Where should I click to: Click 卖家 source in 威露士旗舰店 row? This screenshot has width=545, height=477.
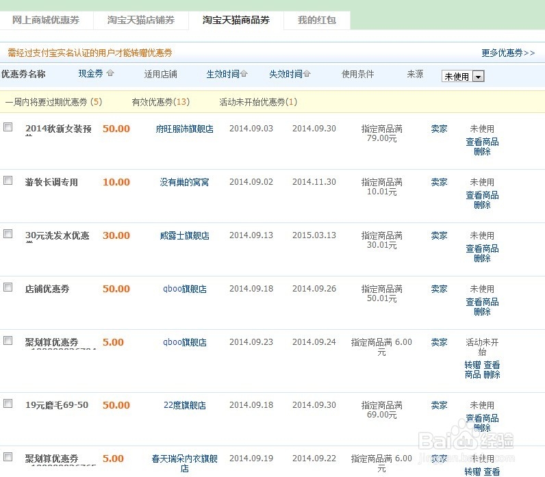pyautogui.click(x=439, y=235)
